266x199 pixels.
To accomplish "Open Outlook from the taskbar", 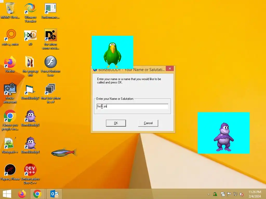I will point(54,194).
